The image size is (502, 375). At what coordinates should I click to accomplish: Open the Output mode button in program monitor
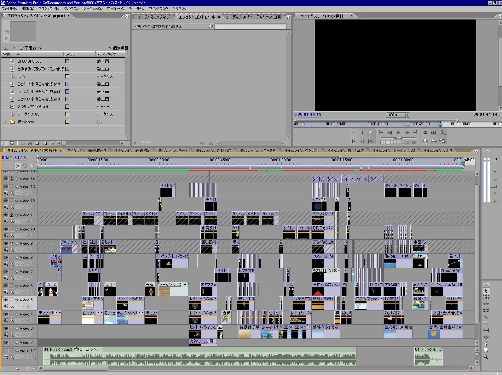pyautogui.click(x=442, y=133)
